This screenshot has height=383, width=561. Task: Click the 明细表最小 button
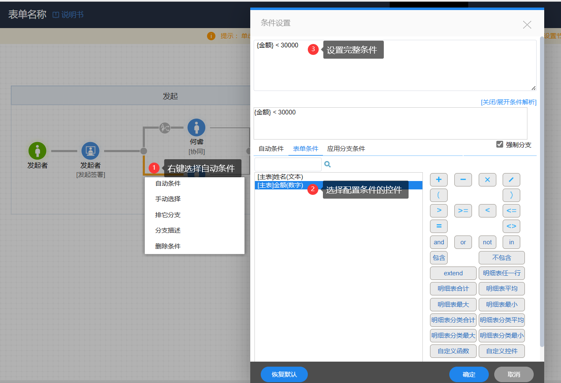(502, 305)
